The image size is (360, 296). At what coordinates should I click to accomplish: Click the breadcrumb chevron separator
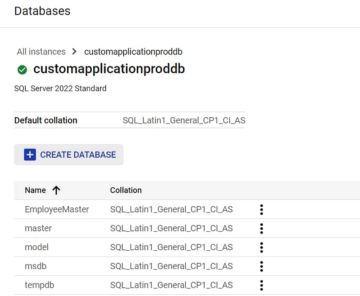[74, 51]
